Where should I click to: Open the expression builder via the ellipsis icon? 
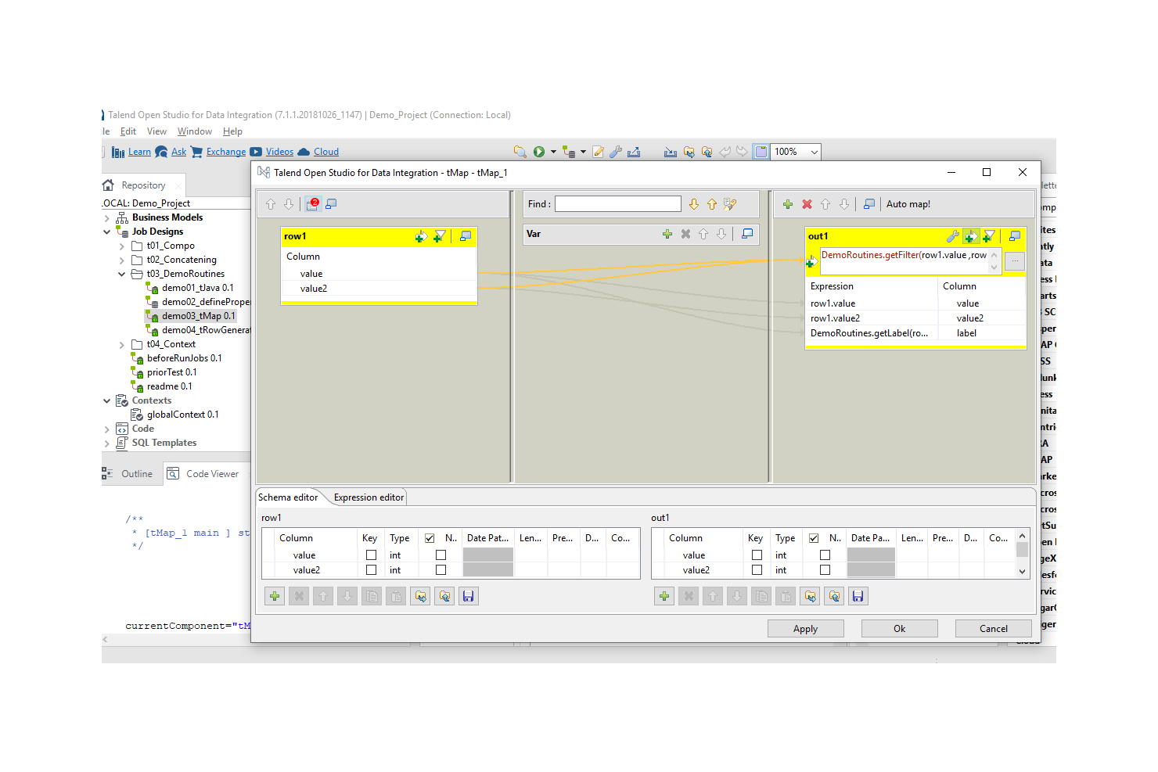1014,260
